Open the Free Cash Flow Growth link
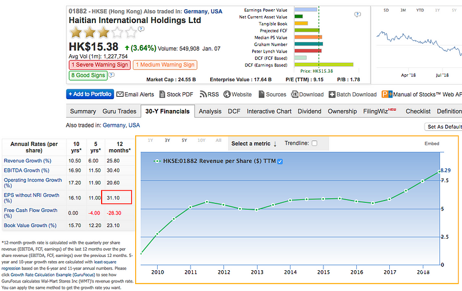 (31, 213)
